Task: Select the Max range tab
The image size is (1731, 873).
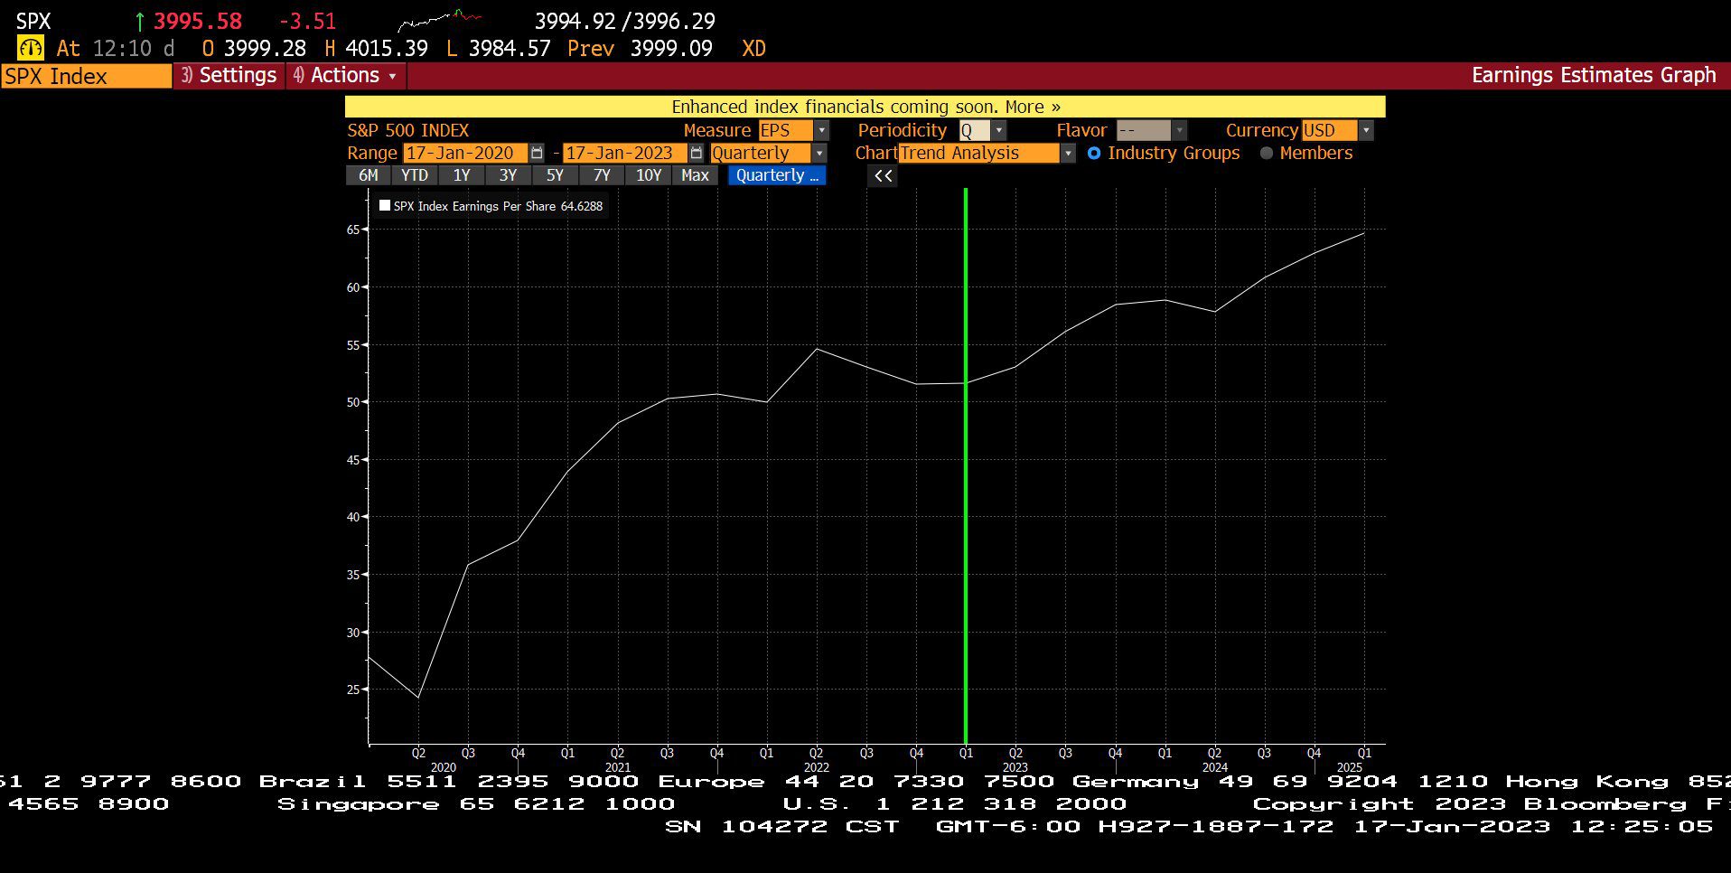Action: tap(695, 175)
